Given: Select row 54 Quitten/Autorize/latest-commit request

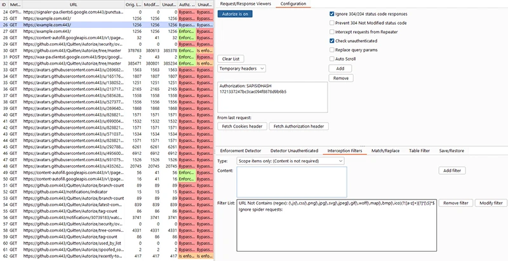Looking at the screenshot, I should pos(107,204).
